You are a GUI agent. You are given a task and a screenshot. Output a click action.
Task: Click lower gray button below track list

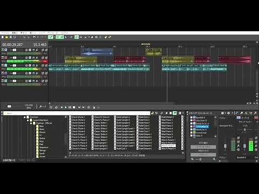pos(203,155)
